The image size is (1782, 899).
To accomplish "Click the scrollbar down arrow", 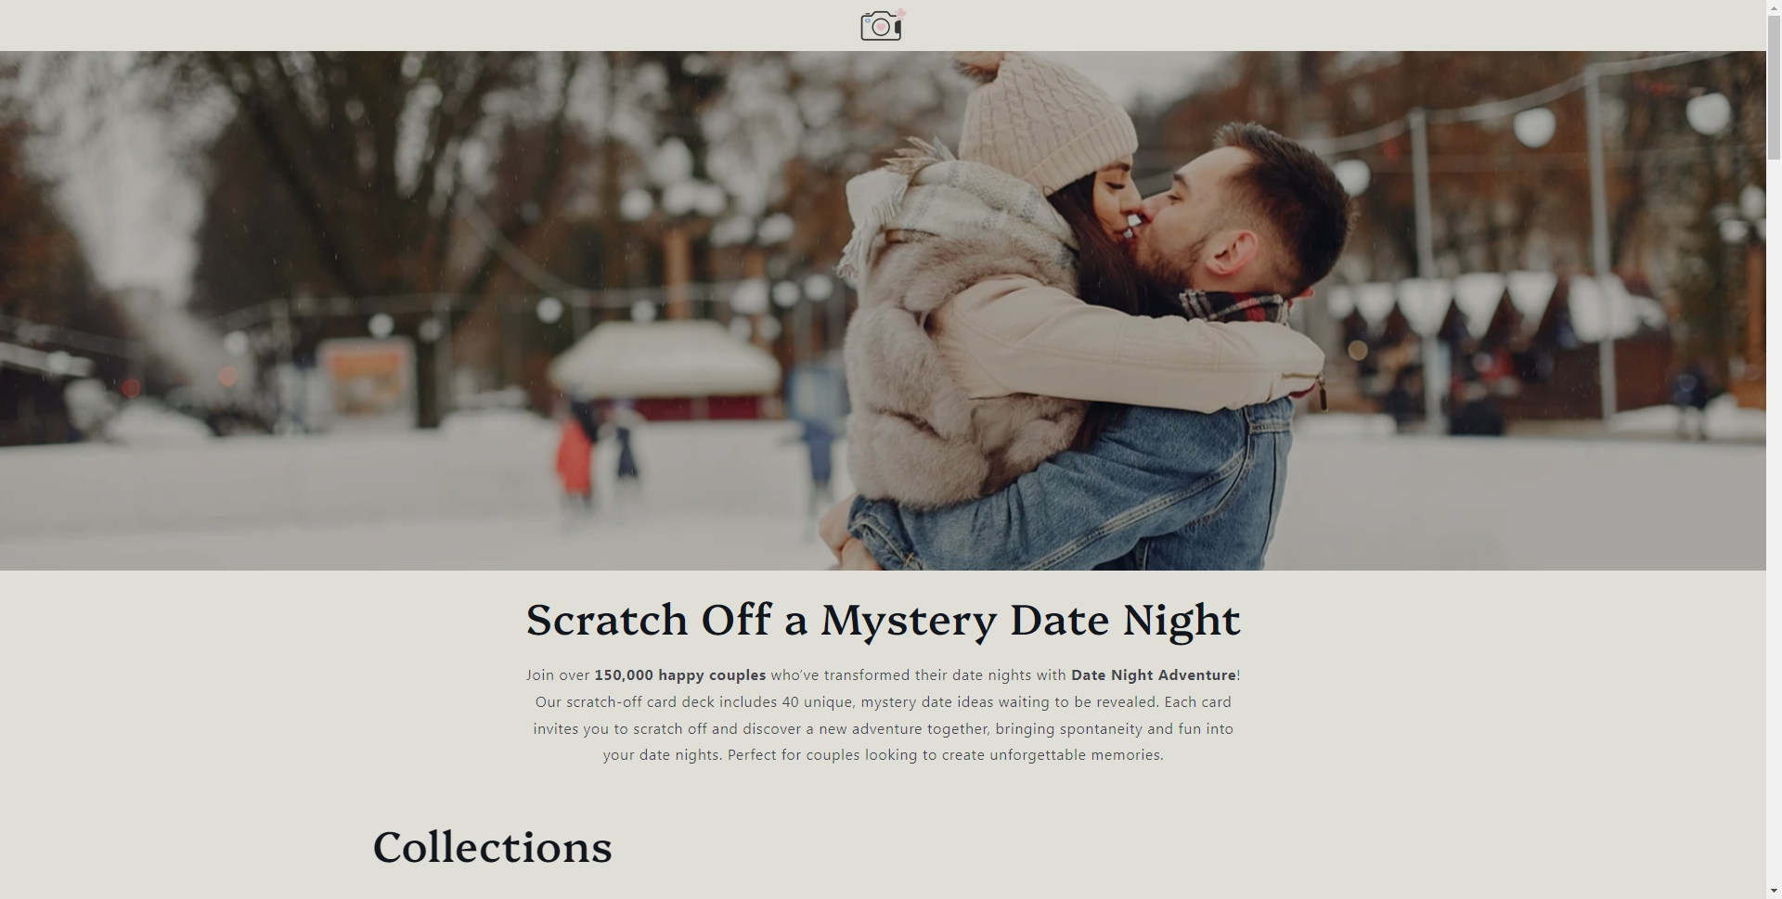I will [x=1774, y=892].
